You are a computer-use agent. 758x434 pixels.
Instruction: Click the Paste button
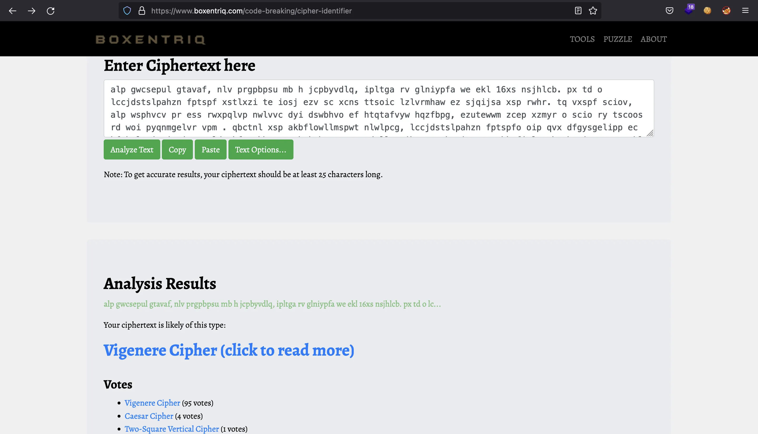pyautogui.click(x=211, y=149)
